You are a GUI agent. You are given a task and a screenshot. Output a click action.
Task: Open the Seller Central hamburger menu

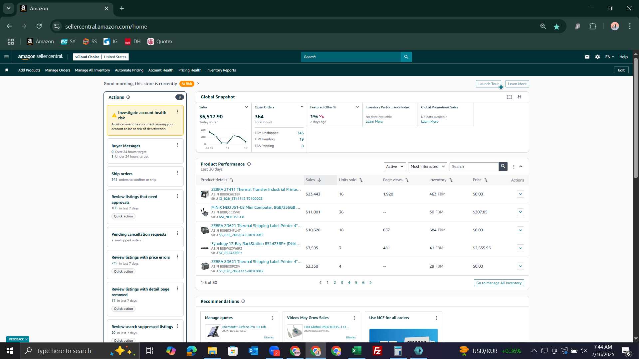(x=6, y=57)
